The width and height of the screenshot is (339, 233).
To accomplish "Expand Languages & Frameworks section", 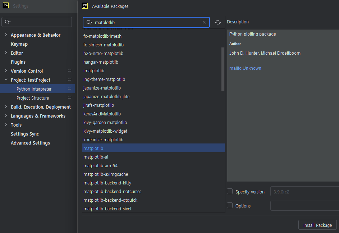I will point(6,115).
